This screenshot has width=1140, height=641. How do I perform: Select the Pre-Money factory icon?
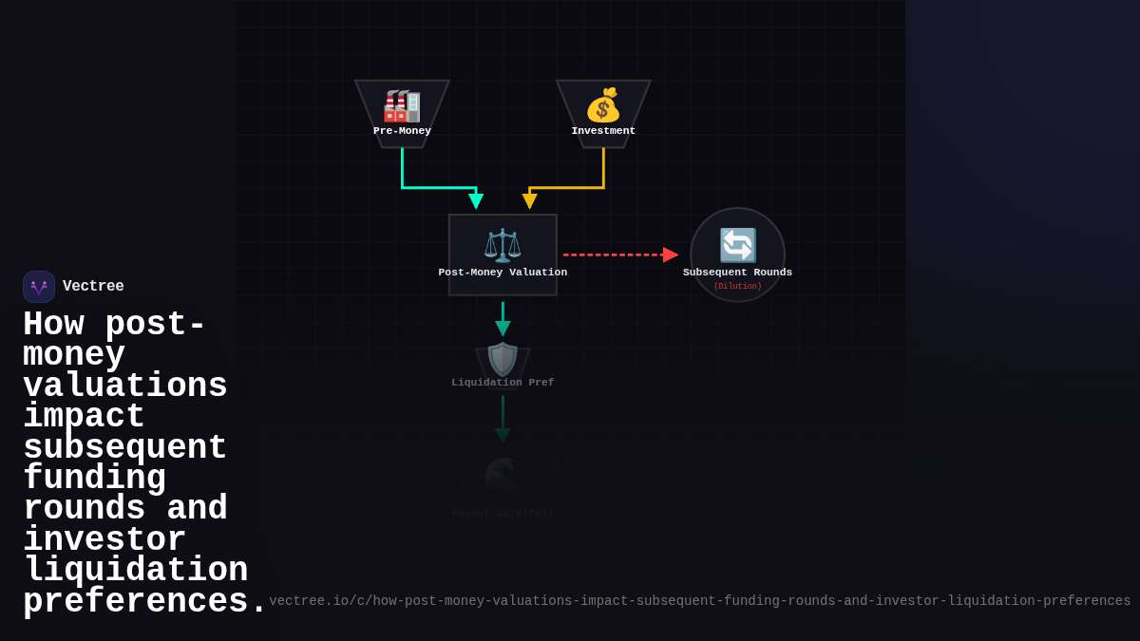point(402,105)
